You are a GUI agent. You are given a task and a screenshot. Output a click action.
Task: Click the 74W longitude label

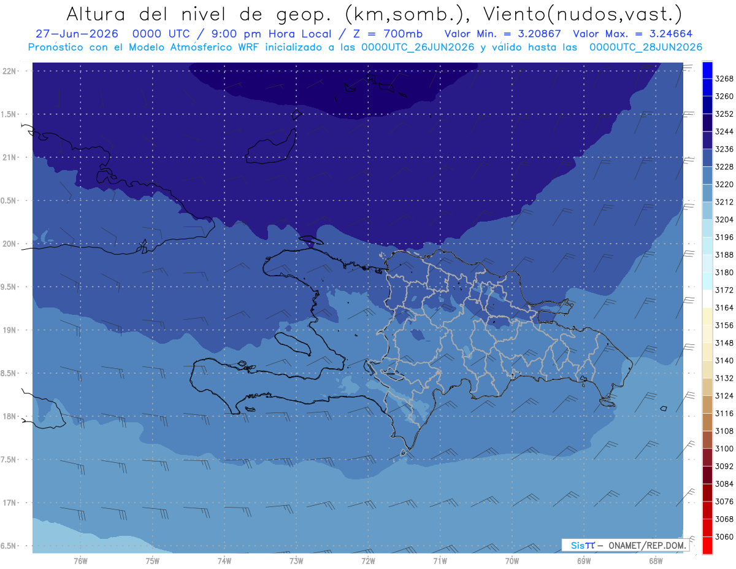tap(224, 560)
